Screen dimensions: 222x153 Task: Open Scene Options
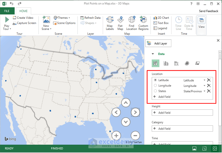64,23
